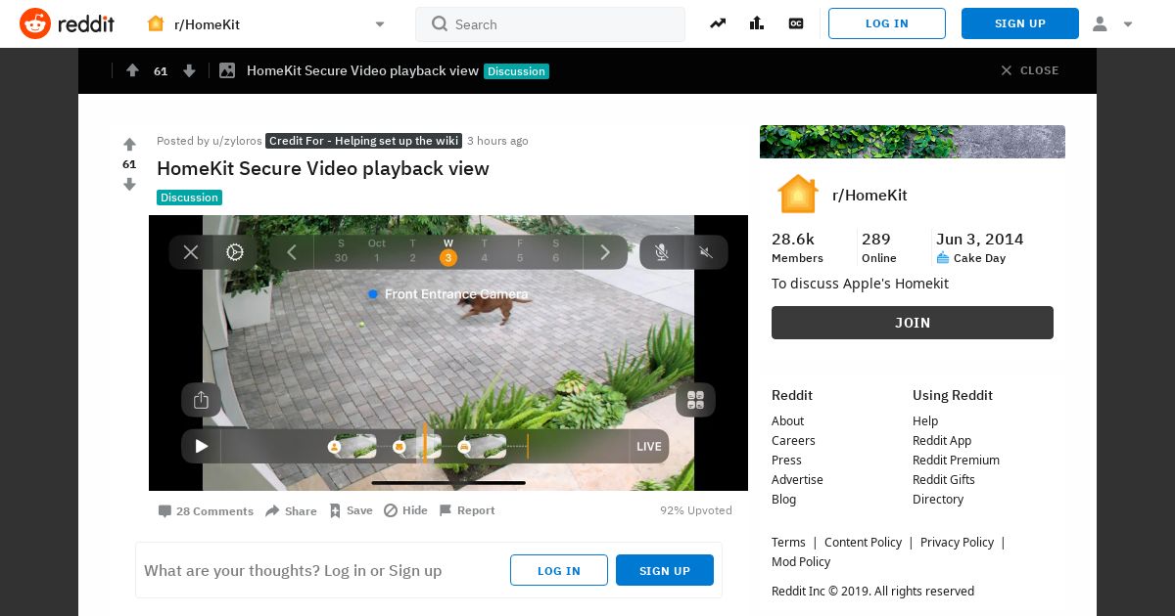Image resolution: width=1175 pixels, height=616 pixels.
Task: Open the Directory link
Action: 938,499
